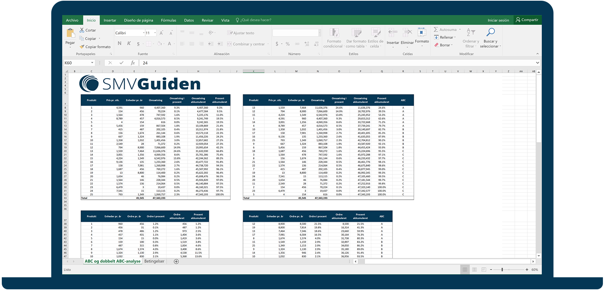
Task: Toggle italic with the K button
Action: (x=129, y=44)
